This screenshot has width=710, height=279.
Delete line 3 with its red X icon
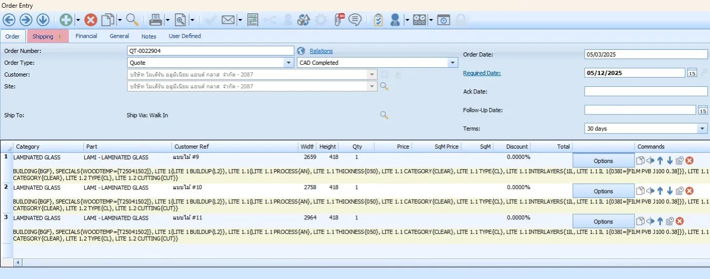coord(680,221)
